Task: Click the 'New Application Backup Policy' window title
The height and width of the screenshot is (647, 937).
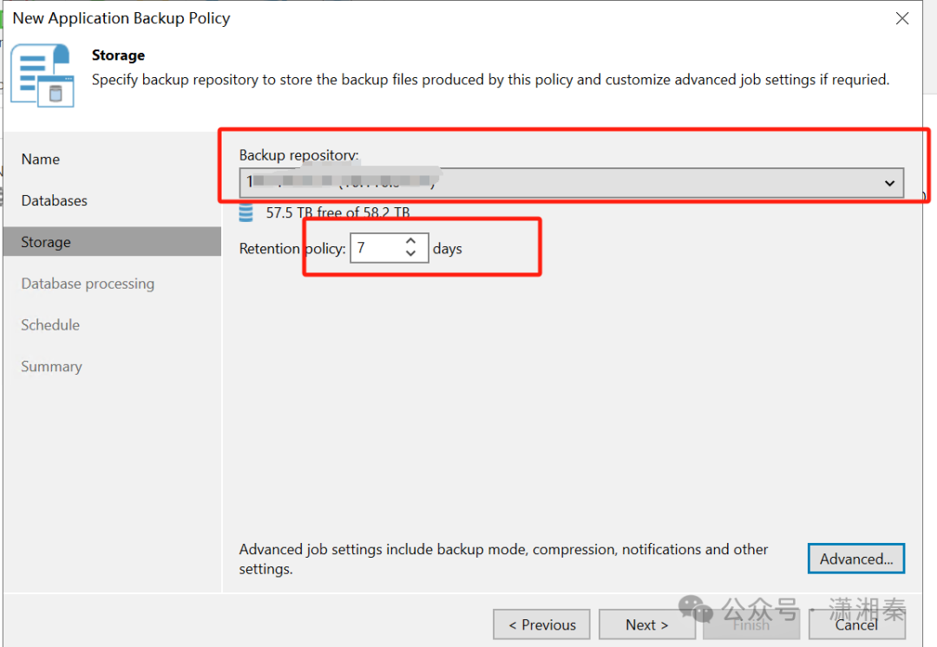Action: pos(121,18)
